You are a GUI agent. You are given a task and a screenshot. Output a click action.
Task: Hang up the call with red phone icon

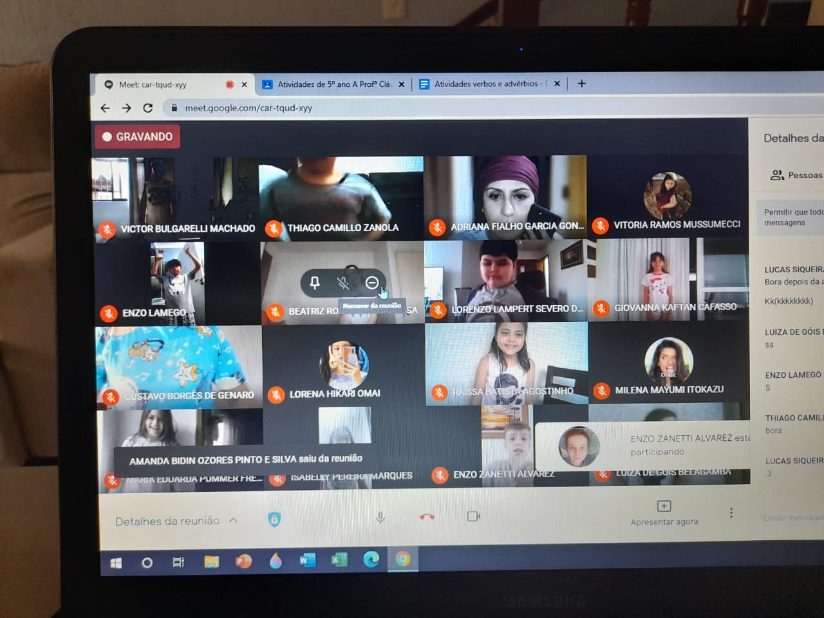point(427,516)
